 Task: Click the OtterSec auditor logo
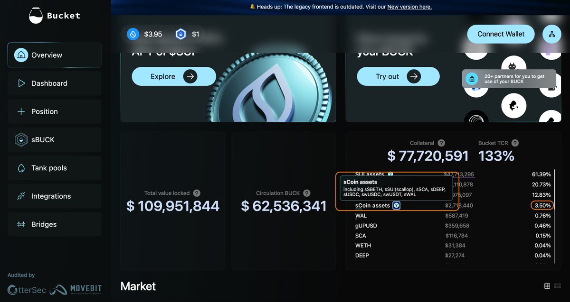pyautogui.click(x=27, y=289)
